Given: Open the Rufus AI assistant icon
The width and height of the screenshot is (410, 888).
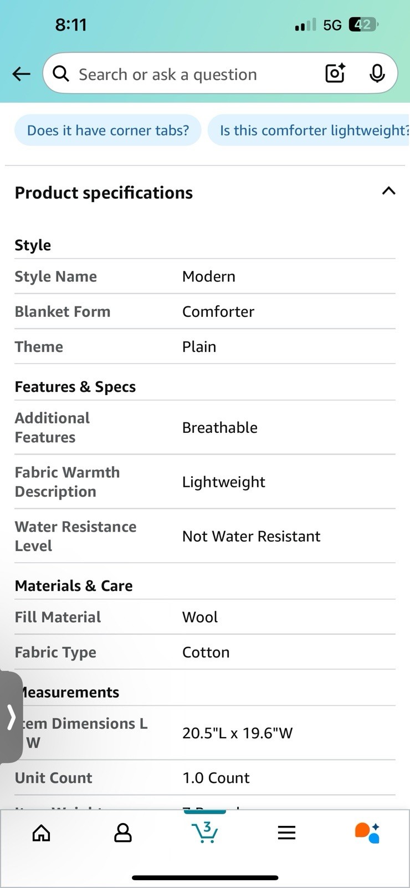Looking at the screenshot, I should [367, 833].
